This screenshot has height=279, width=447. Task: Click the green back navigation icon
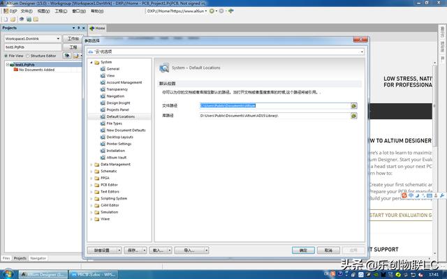(x=212, y=11)
